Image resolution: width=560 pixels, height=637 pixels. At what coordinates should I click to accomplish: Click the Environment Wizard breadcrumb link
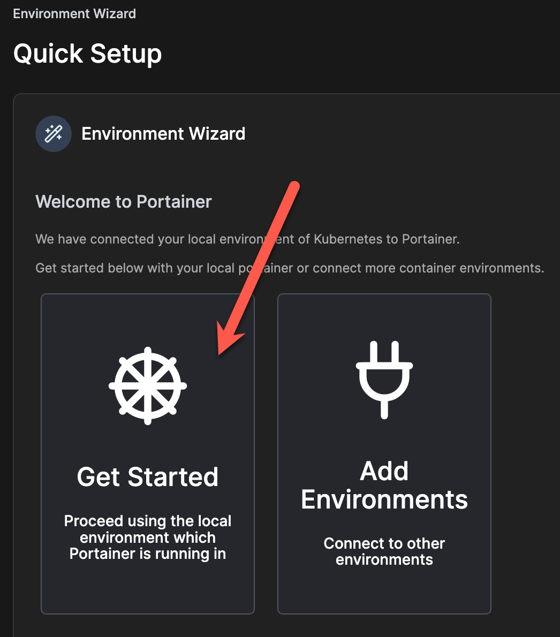(x=74, y=13)
